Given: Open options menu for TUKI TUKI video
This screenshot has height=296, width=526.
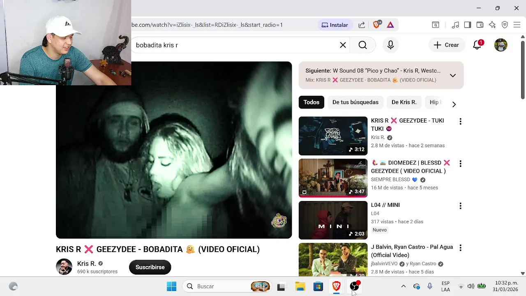Looking at the screenshot, I should [x=460, y=121].
